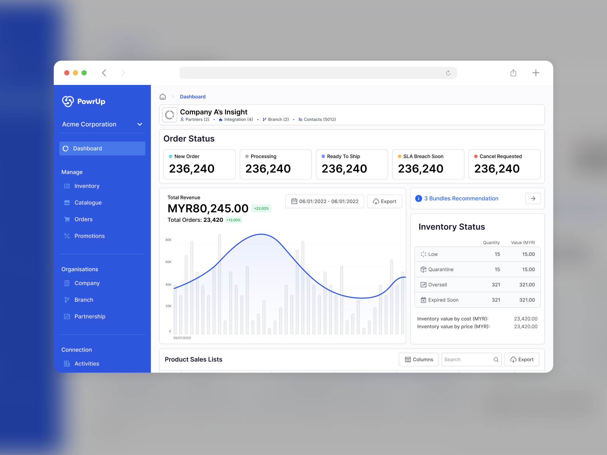This screenshot has height=455, width=607.
Task: Click the Oversell inventory row
Action: tap(478, 285)
